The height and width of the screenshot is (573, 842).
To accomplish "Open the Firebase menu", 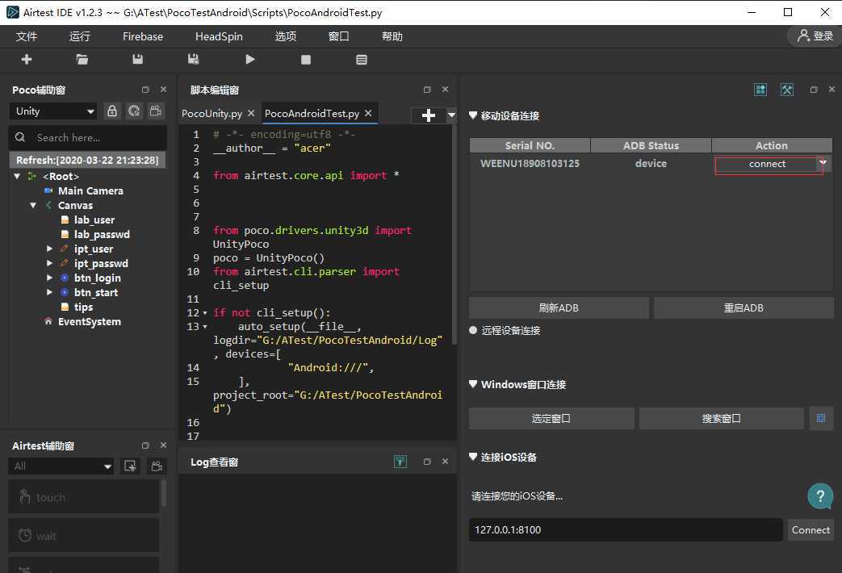I will [x=143, y=36].
